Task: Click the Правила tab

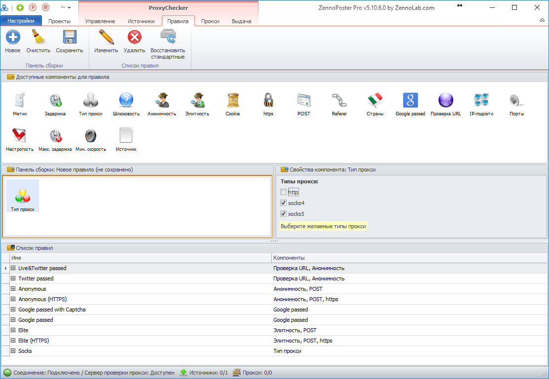Action: (178, 21)
